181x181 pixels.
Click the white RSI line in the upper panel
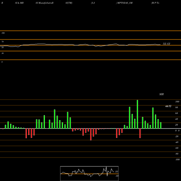(80, 45)
